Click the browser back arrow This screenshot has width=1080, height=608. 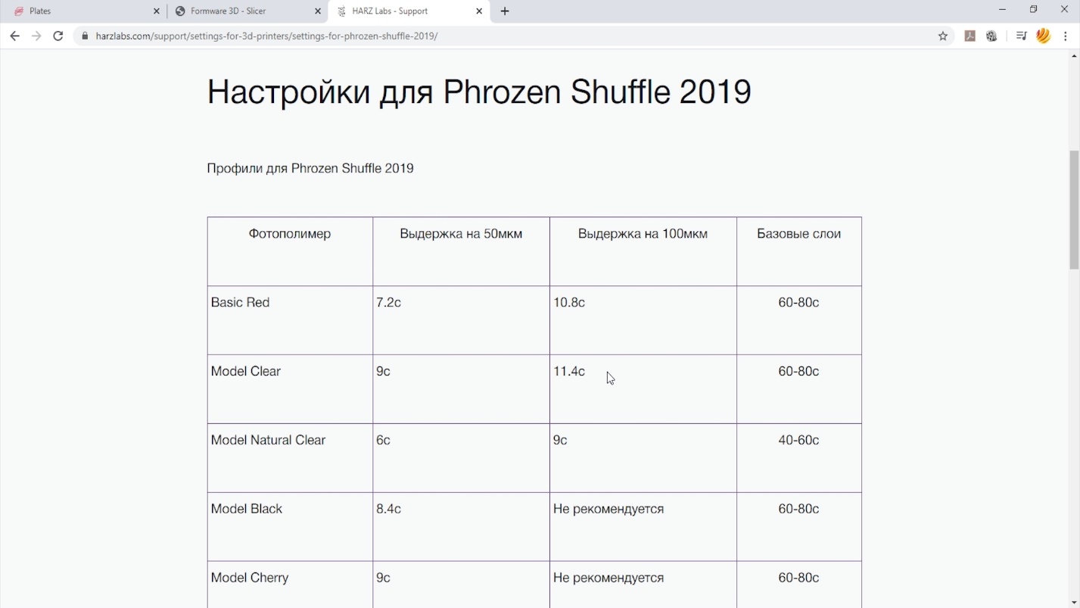14,36
